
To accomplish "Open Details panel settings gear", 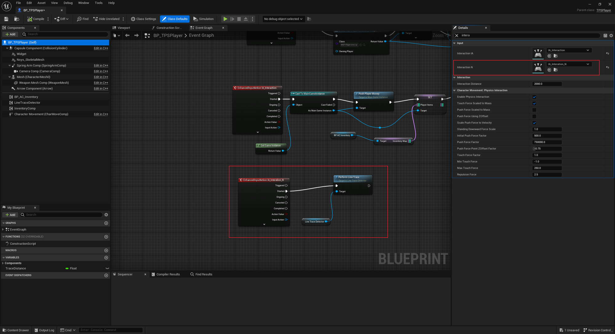I will [x=611, y=36].
